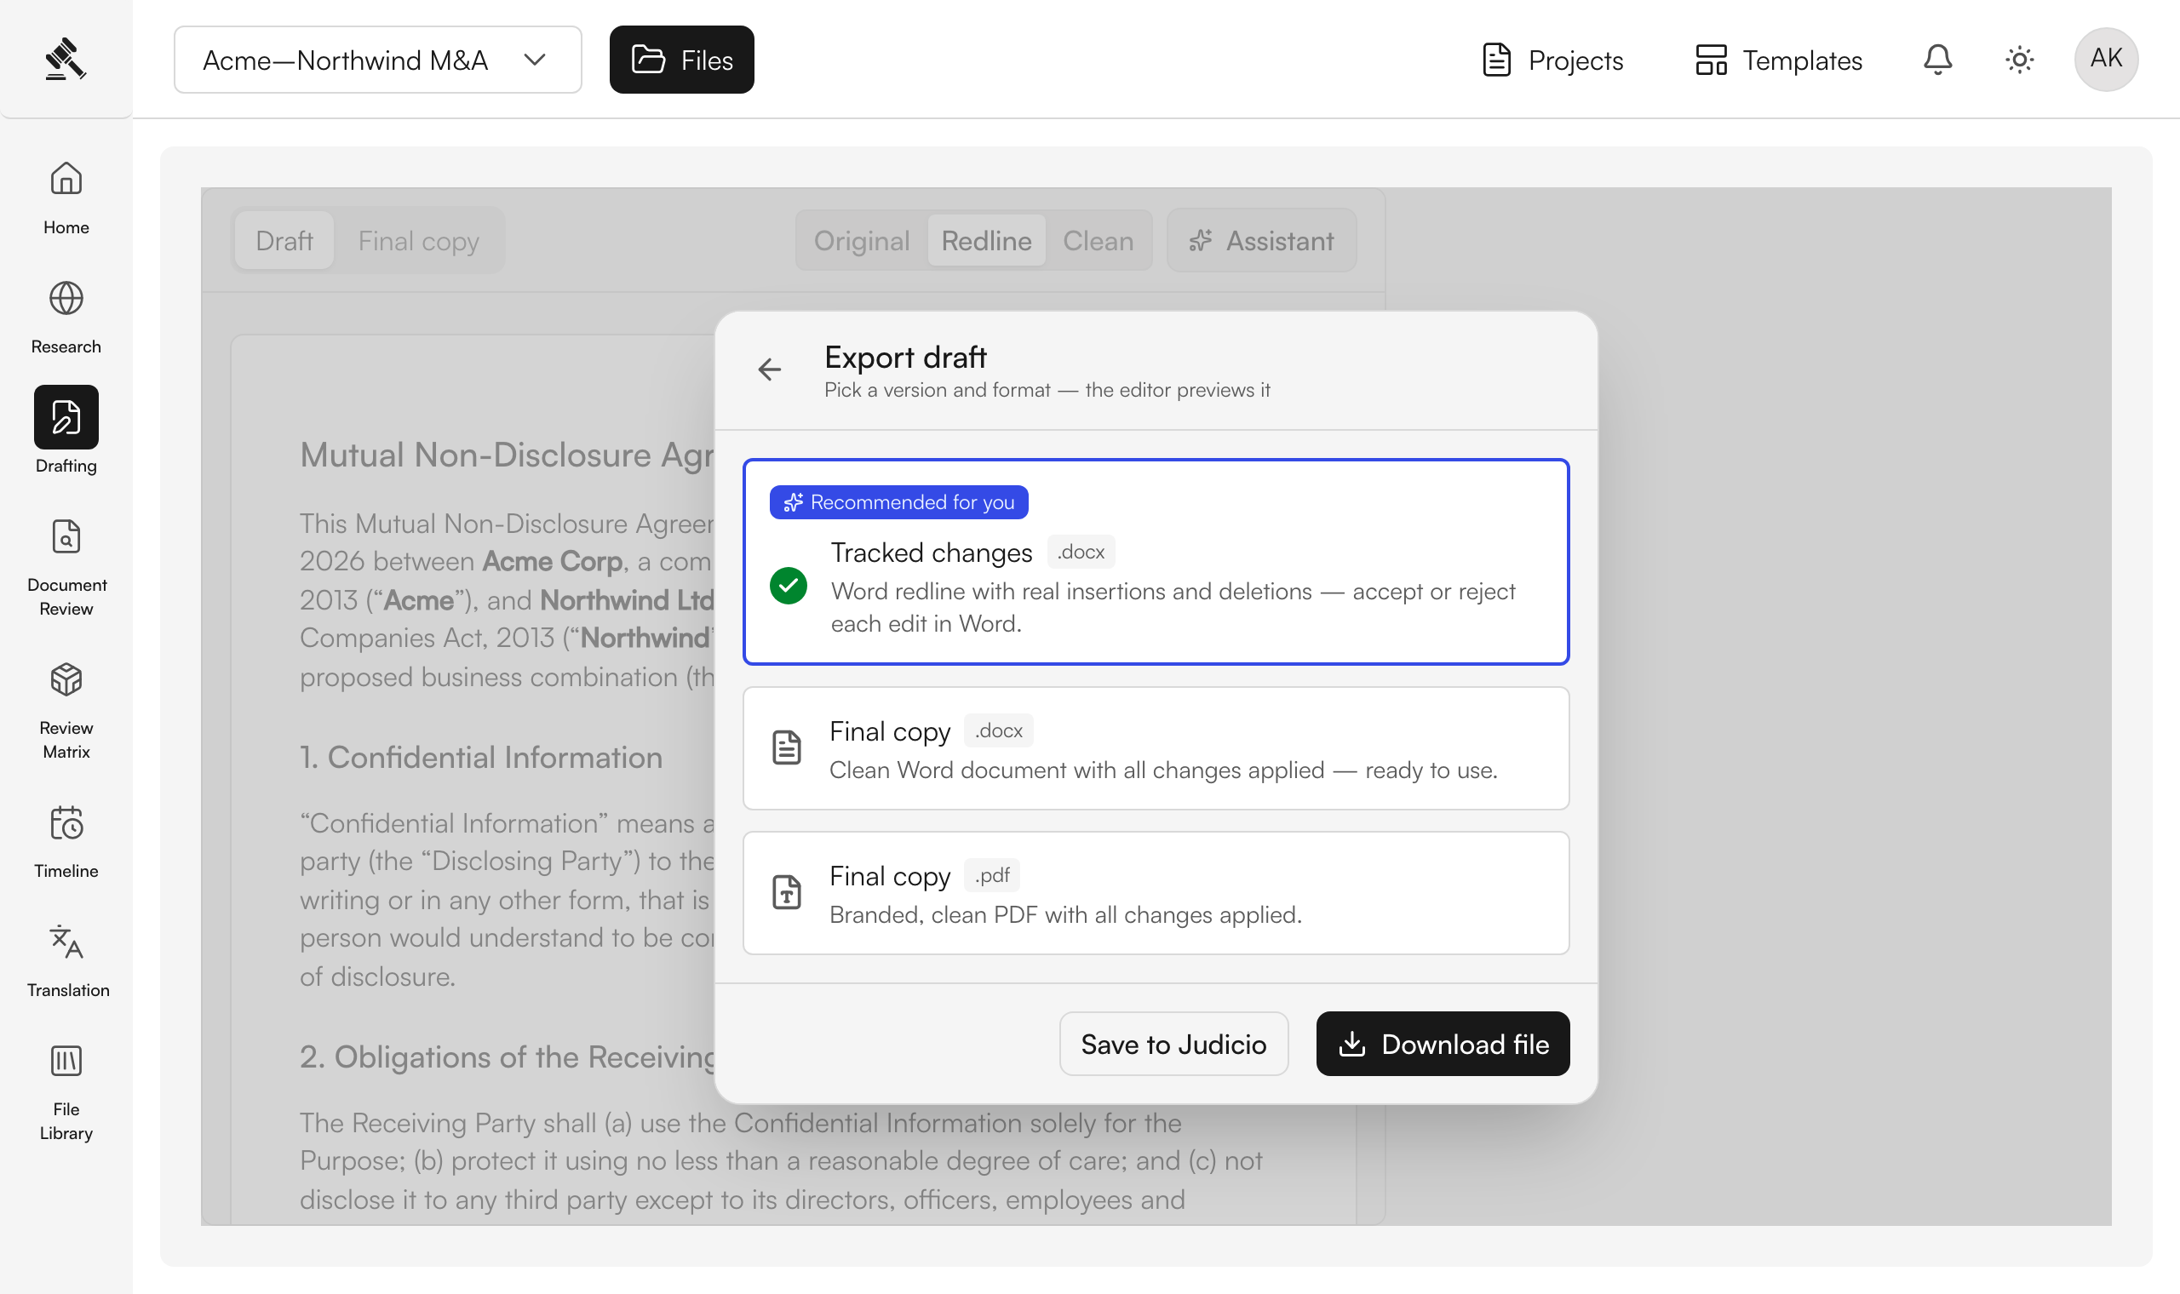Open the Projects menu item
The image size is (2180, 1294).
(x=1554, y=60)
